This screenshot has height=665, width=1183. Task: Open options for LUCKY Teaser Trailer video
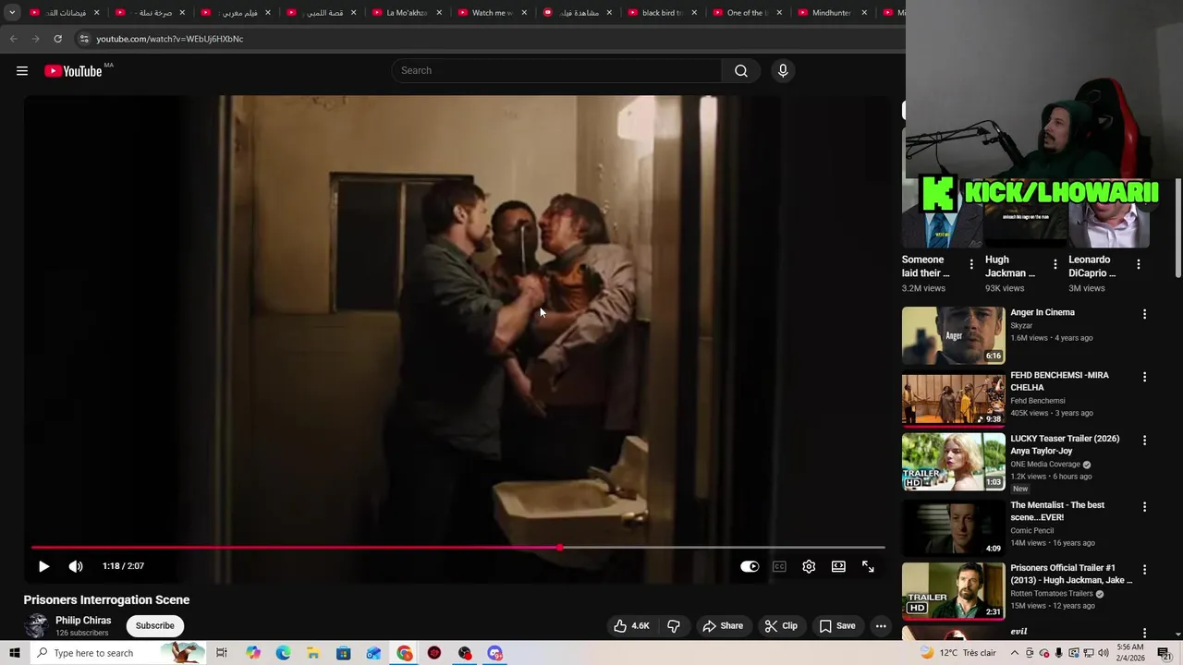pyautogui.click(x=1144, y=441)
